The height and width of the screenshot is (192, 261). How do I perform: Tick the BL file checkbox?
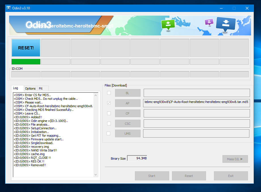(x=109, y=93)
